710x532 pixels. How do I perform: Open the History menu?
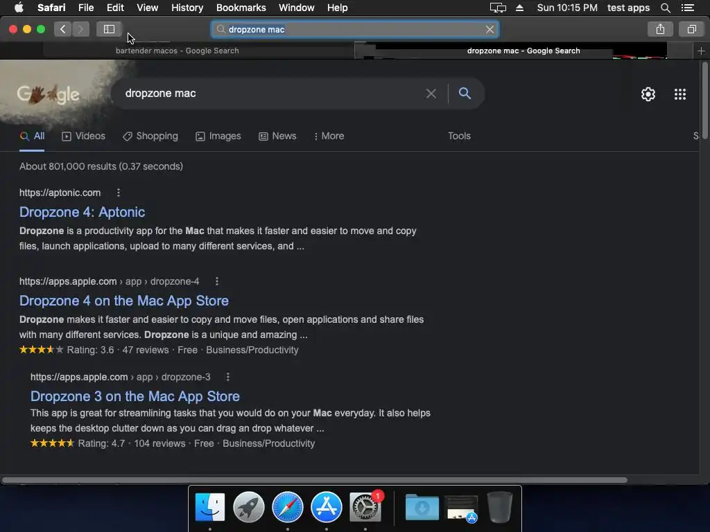pyautogui.click(x=187, y=8)
